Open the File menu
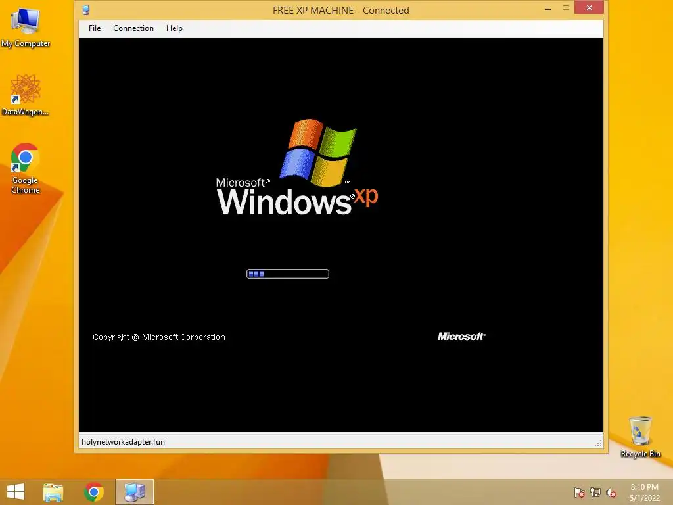The height and width of the screenshot is (505, 673). [x=95, y=28]
